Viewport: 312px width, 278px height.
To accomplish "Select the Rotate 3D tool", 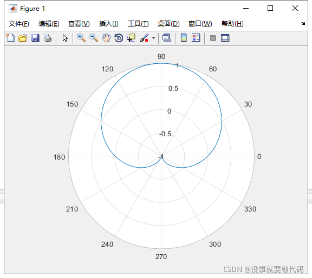I will coord(119,38).
